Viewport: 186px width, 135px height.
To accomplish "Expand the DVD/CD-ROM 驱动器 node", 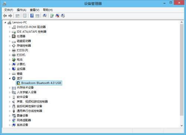I will [x=10, y=27].
